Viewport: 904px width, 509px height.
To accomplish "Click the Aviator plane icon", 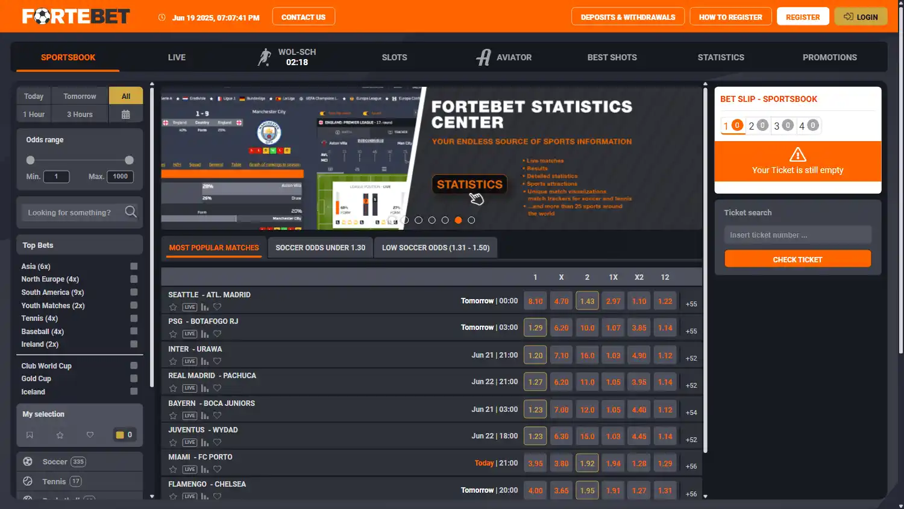I will pyautogui.click(x=483, y=57).
